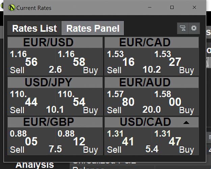The height and width of the screenshot is (169, 211).
Task: Click the application logo in title bar
Action: pyautogui.click(x=11, y=8)
